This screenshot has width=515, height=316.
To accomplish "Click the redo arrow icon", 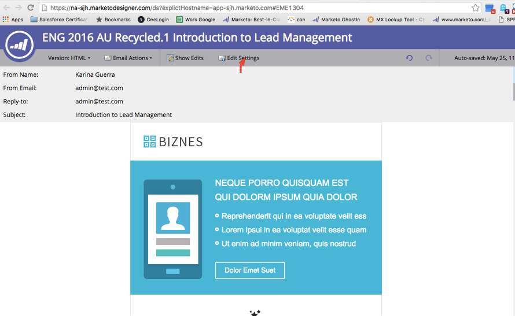I will [x=429, y=58].
